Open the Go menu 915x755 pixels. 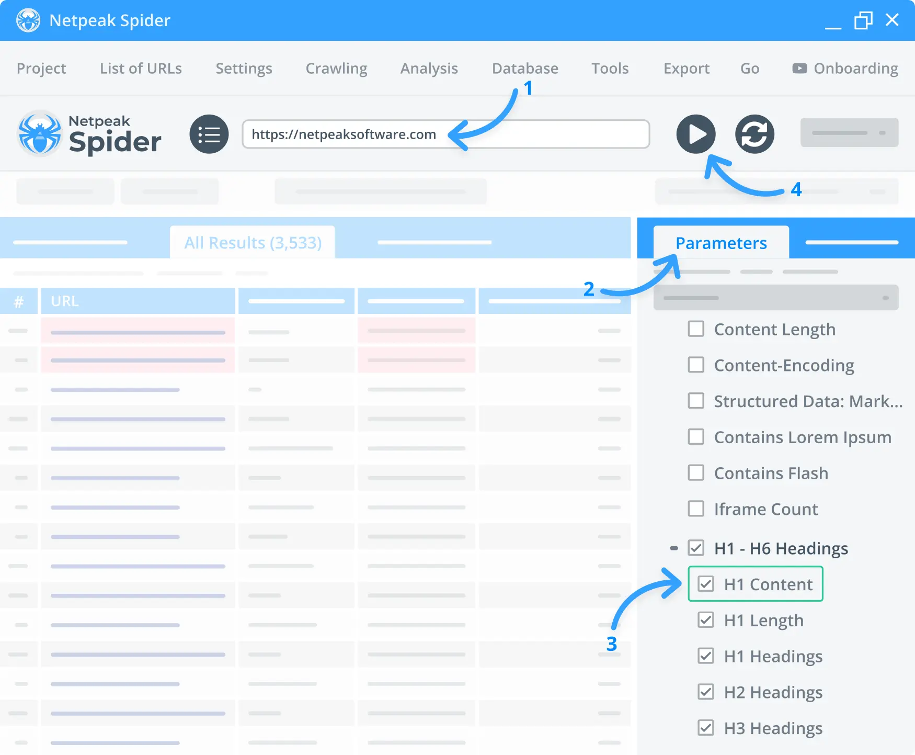750,69
